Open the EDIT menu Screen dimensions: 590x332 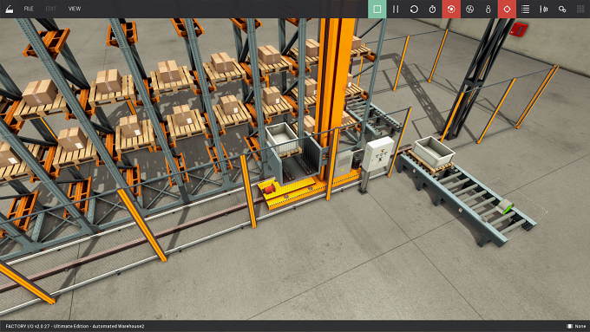coord(51,9)
